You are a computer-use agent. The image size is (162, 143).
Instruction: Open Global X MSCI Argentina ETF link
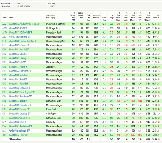20,37
